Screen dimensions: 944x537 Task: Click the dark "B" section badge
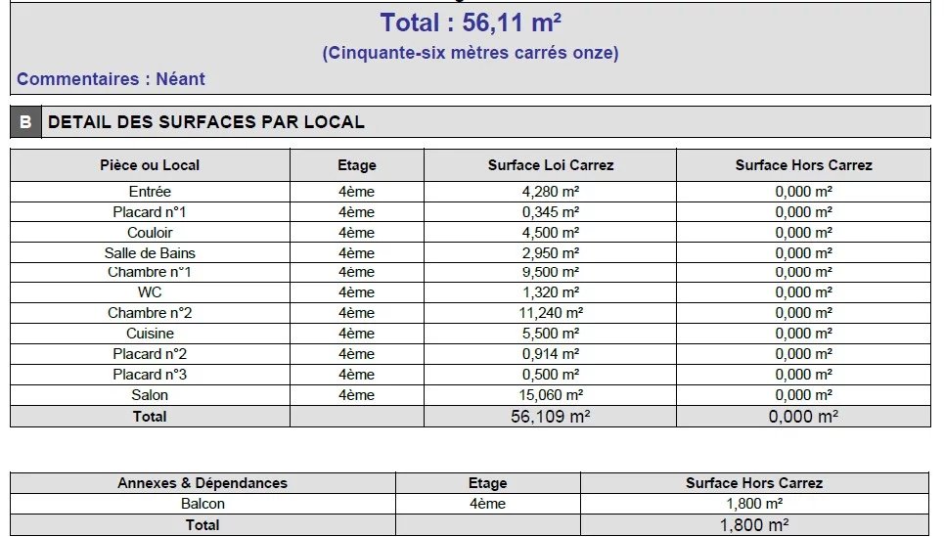25,122
